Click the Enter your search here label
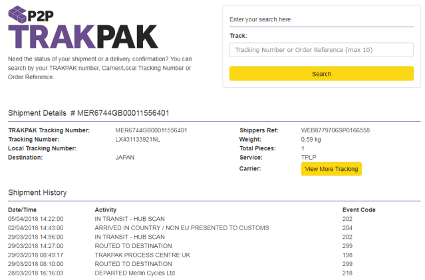This screenshot has height=280, width=425. click(260, 19)
